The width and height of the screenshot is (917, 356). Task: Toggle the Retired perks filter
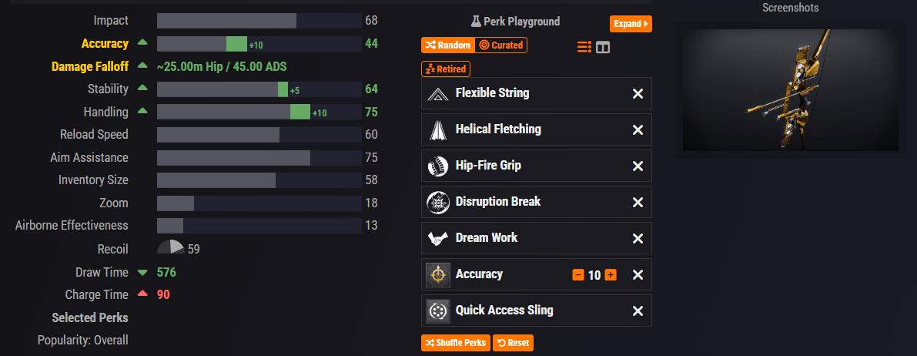[x=446, y=69]
